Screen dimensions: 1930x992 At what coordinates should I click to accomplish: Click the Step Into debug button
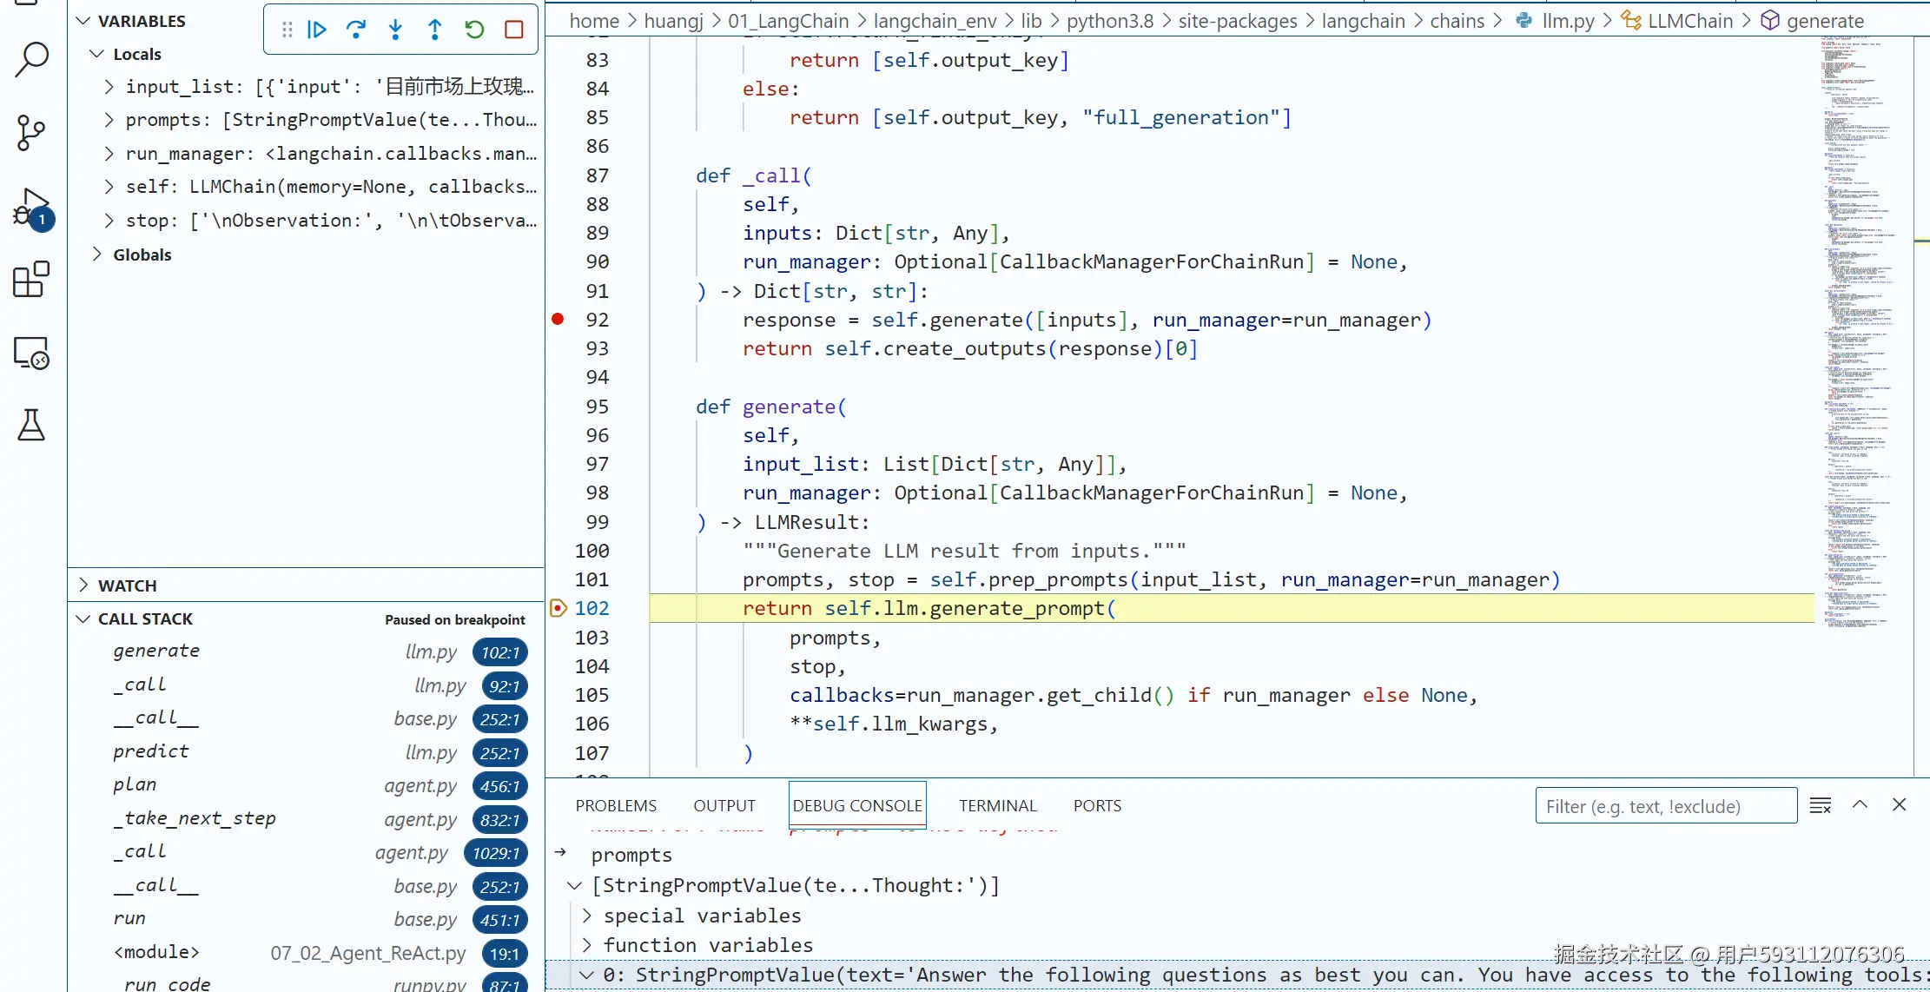[395, 30]
